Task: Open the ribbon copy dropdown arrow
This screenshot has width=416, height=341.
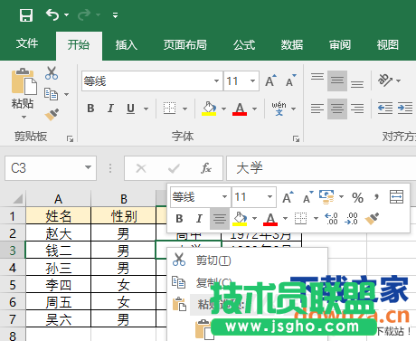Action: (x=66, y=94)
